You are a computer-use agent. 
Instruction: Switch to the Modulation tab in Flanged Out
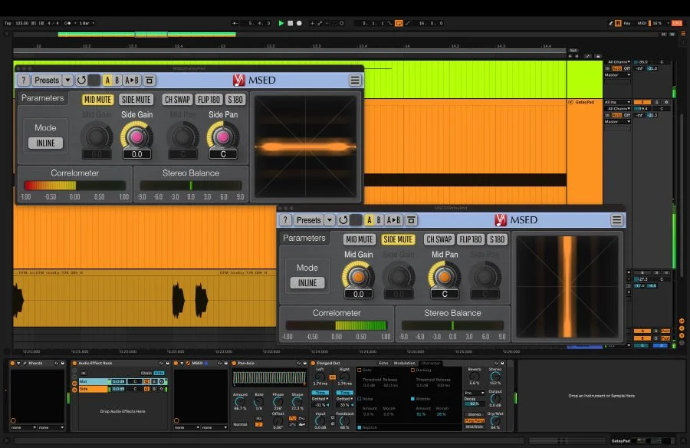404,363
